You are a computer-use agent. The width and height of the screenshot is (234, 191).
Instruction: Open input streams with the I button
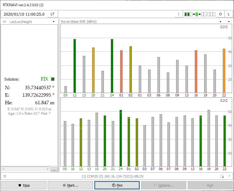tap(179, 14)
